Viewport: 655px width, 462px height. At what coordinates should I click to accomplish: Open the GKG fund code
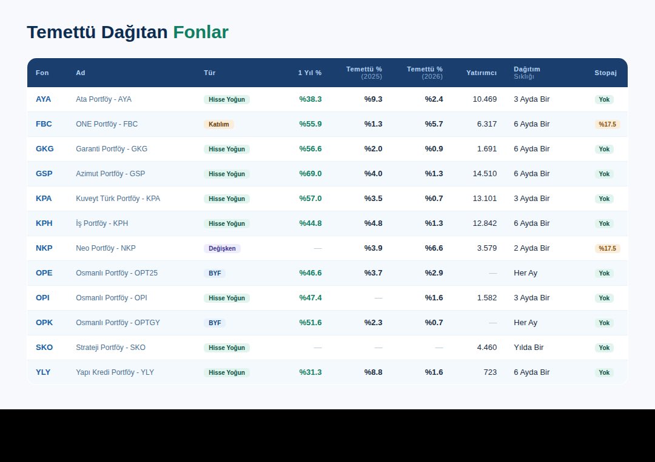[x=45, y=149]
